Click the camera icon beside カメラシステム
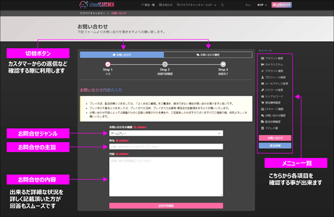The image size is (334, 217). [x=262, y=65]
